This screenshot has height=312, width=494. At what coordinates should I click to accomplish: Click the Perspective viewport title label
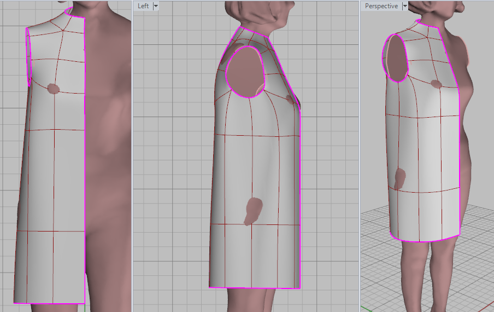[381, 6]
